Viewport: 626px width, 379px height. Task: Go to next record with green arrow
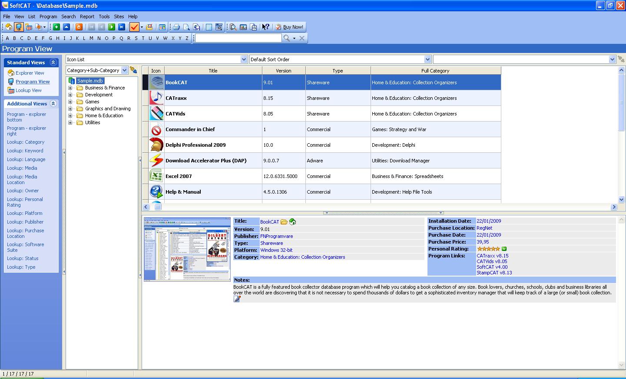(112, 27)
